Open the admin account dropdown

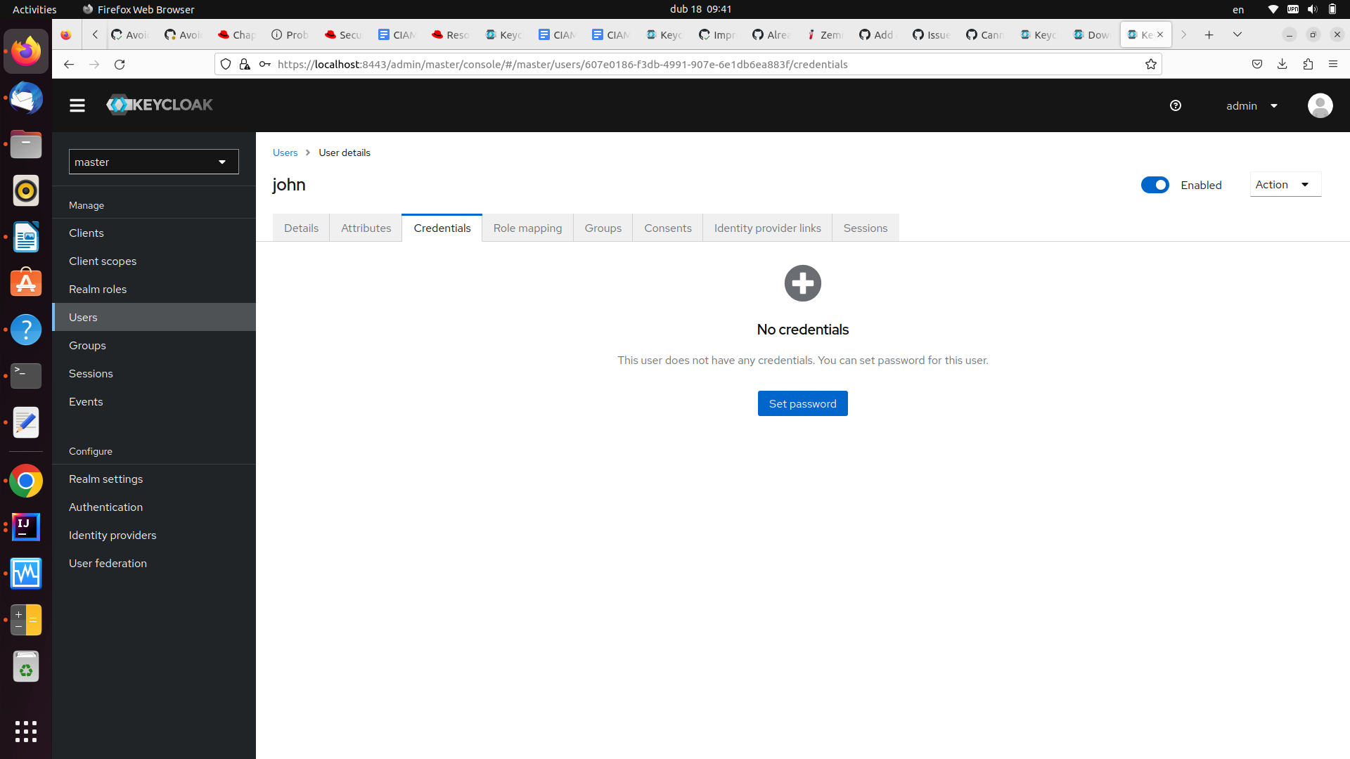[1251, 105]
